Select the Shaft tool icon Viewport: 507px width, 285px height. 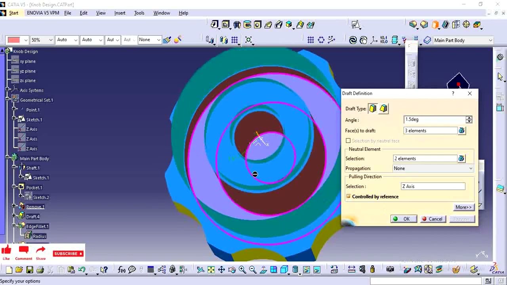(237, 25)
